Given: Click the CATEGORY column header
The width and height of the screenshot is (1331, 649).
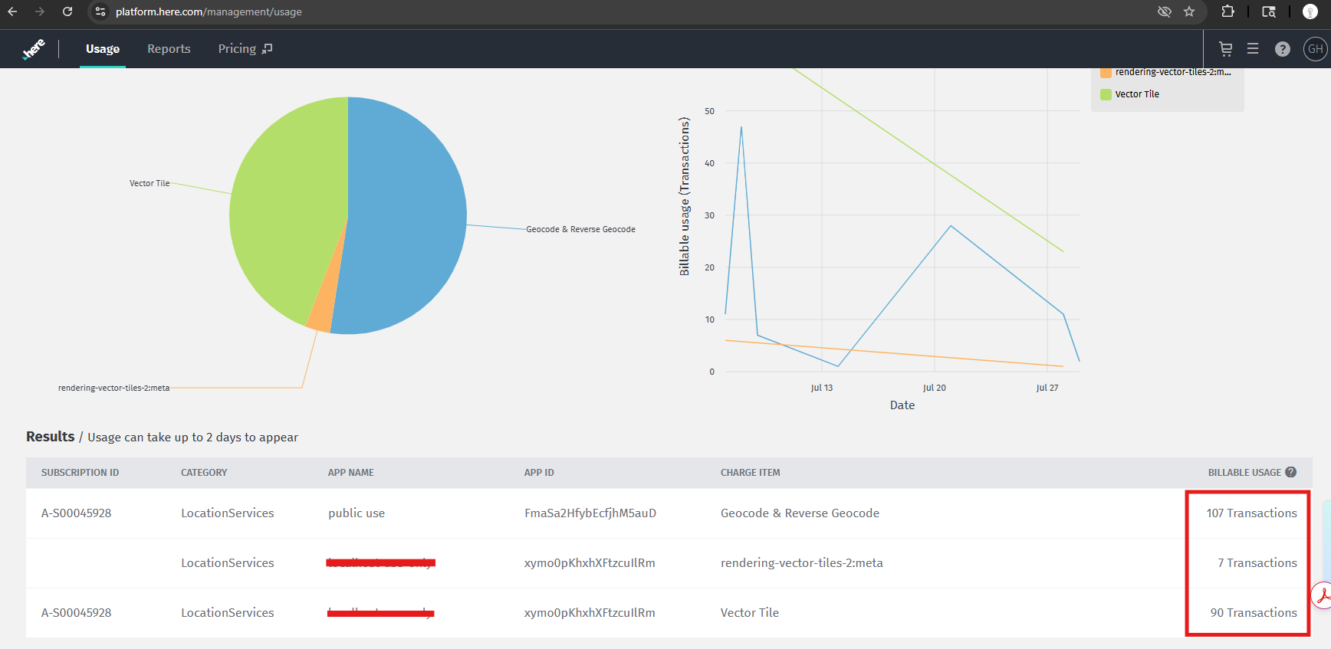Looking at the screenshot, I should [204, 473].
